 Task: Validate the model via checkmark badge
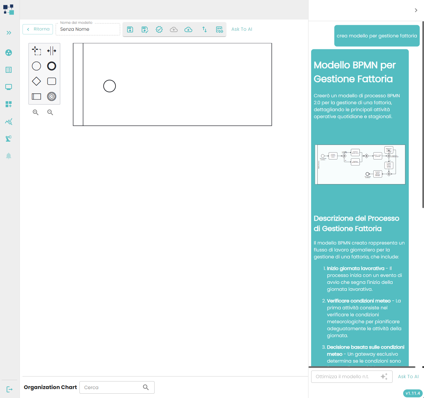coord(159,29)
